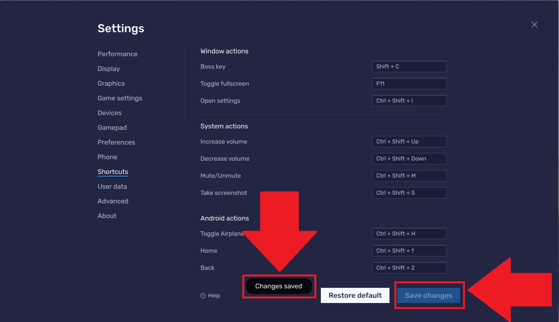Image resolution: width=559 pixels, height=322 pixels.
Task: Open the Graphics settings section
Action: (111, 83)
